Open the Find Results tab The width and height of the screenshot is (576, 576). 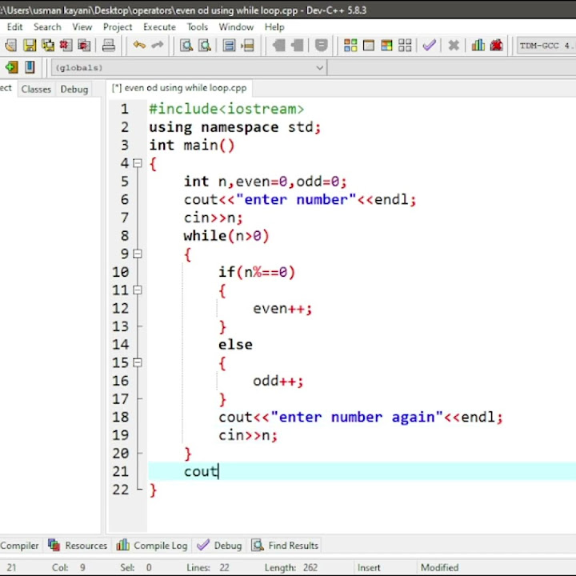click(x=285, y=546)
